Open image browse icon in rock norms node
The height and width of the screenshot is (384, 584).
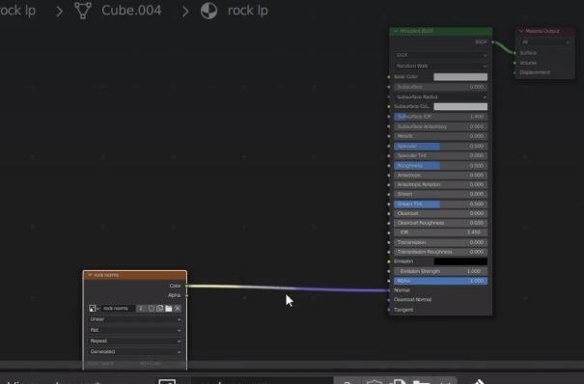tap(94, 309)
